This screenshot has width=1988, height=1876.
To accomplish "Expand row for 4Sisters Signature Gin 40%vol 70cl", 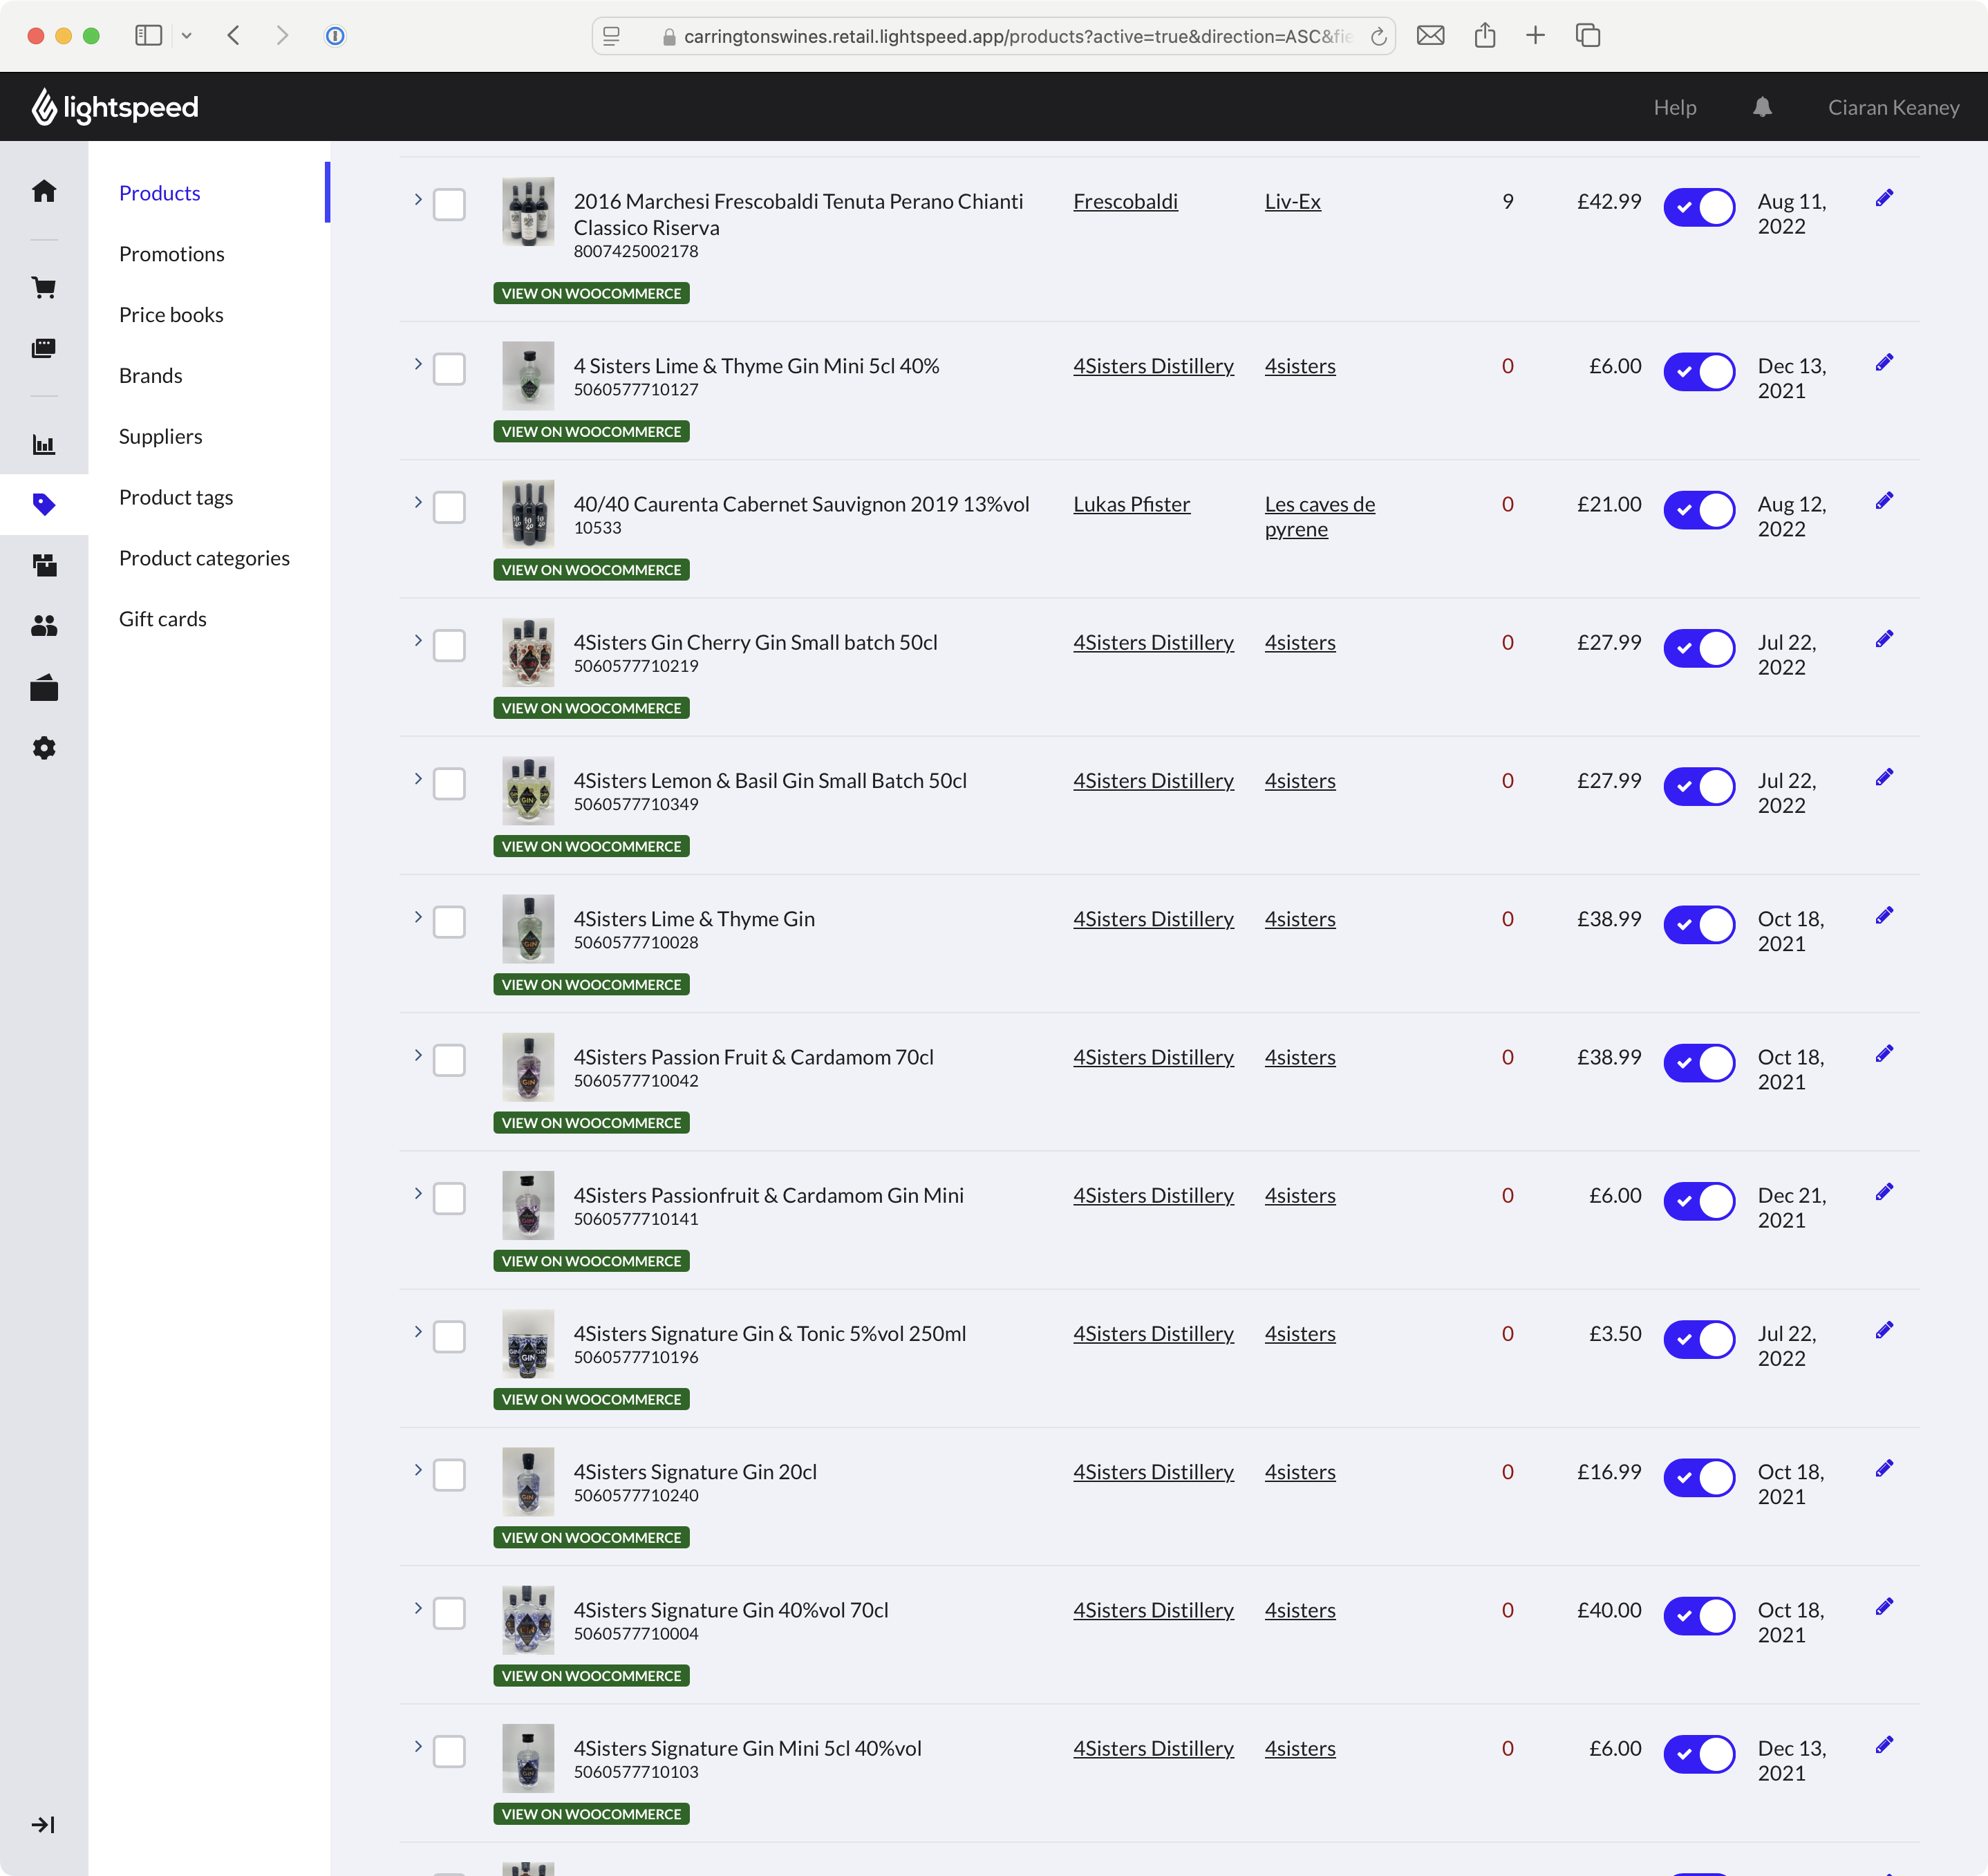I will pyautogui.click(x=418, y=1608).
